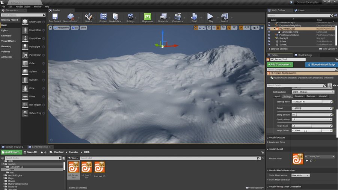Screen dimensions: 338x190
Task: Click the content browser back arrow
Action: point(42,152)
